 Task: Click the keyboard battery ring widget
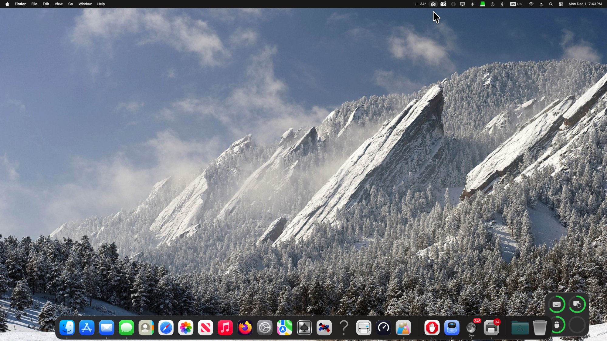[x=557, y=304]
